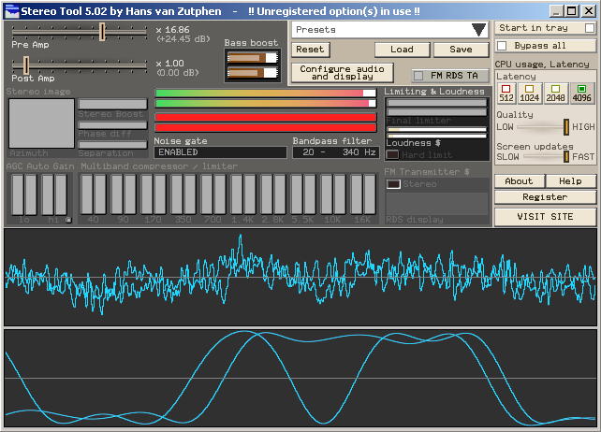
Task: Reset settings with the Reset button
Action: coord(310,50)
